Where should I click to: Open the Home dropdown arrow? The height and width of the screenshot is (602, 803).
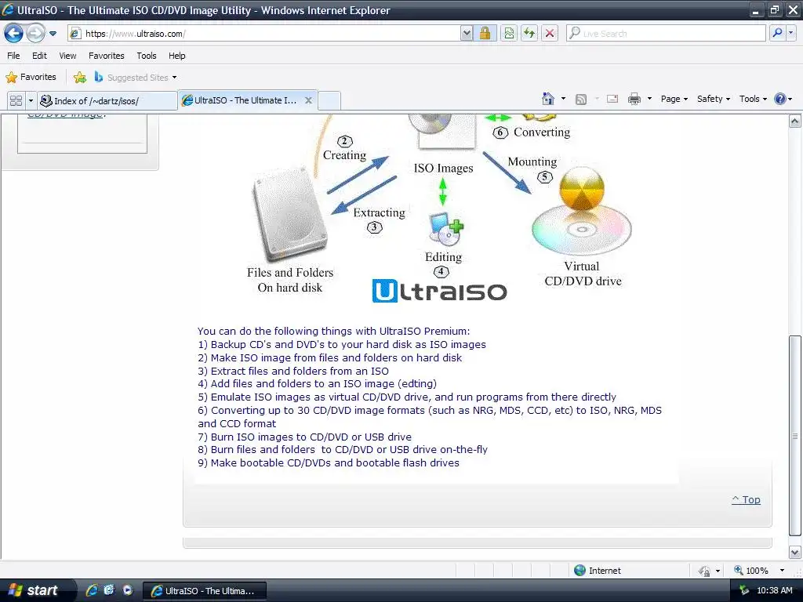[563, 99]
